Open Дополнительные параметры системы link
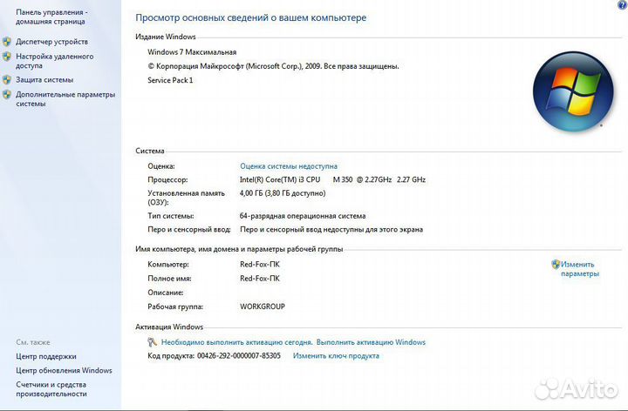Viewport: 628px width, 411px height. click(65, 99)
